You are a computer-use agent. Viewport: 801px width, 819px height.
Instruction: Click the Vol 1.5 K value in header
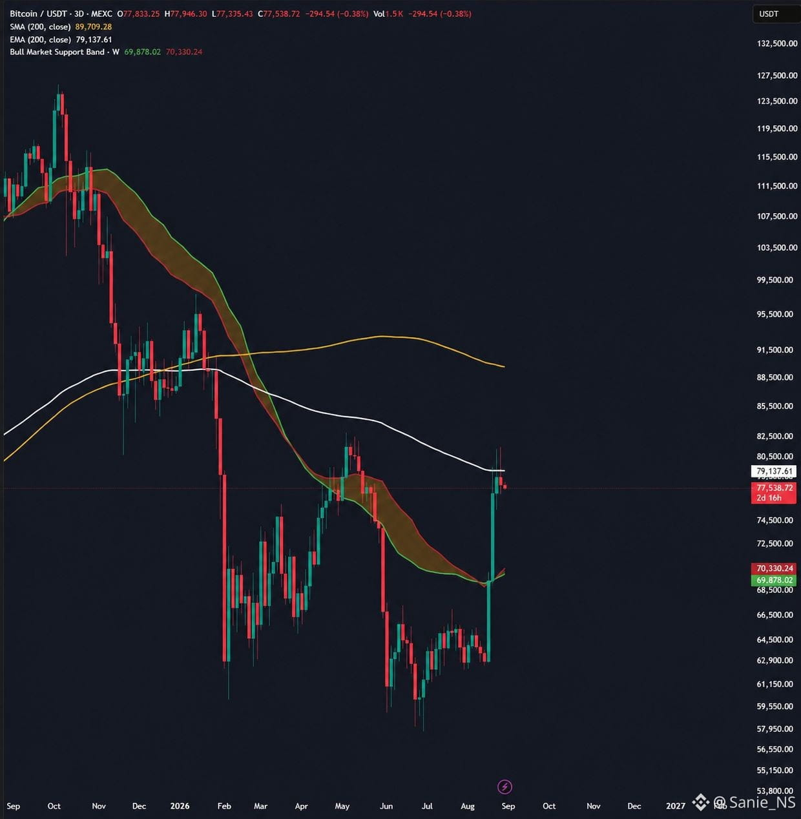coord(388,14)
